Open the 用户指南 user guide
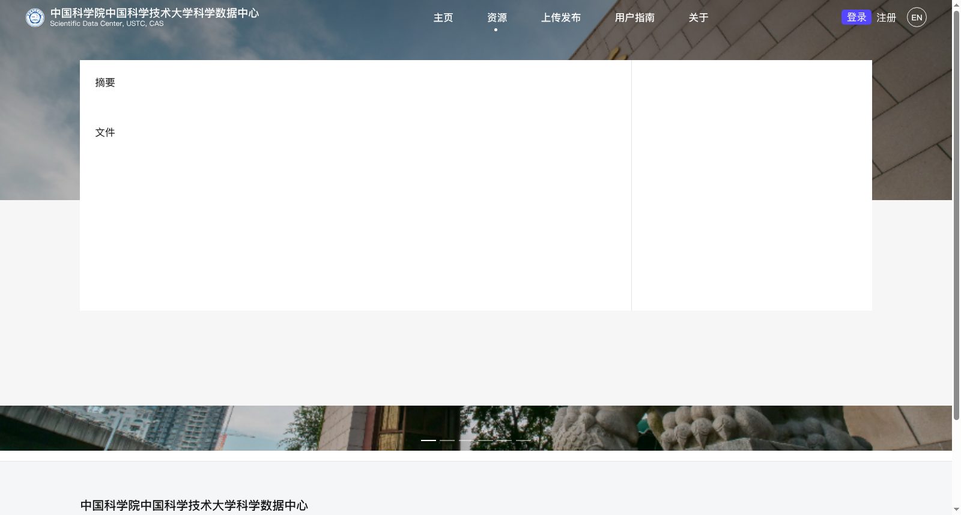This screenshot has width=961, height=515. coord(635,17)
